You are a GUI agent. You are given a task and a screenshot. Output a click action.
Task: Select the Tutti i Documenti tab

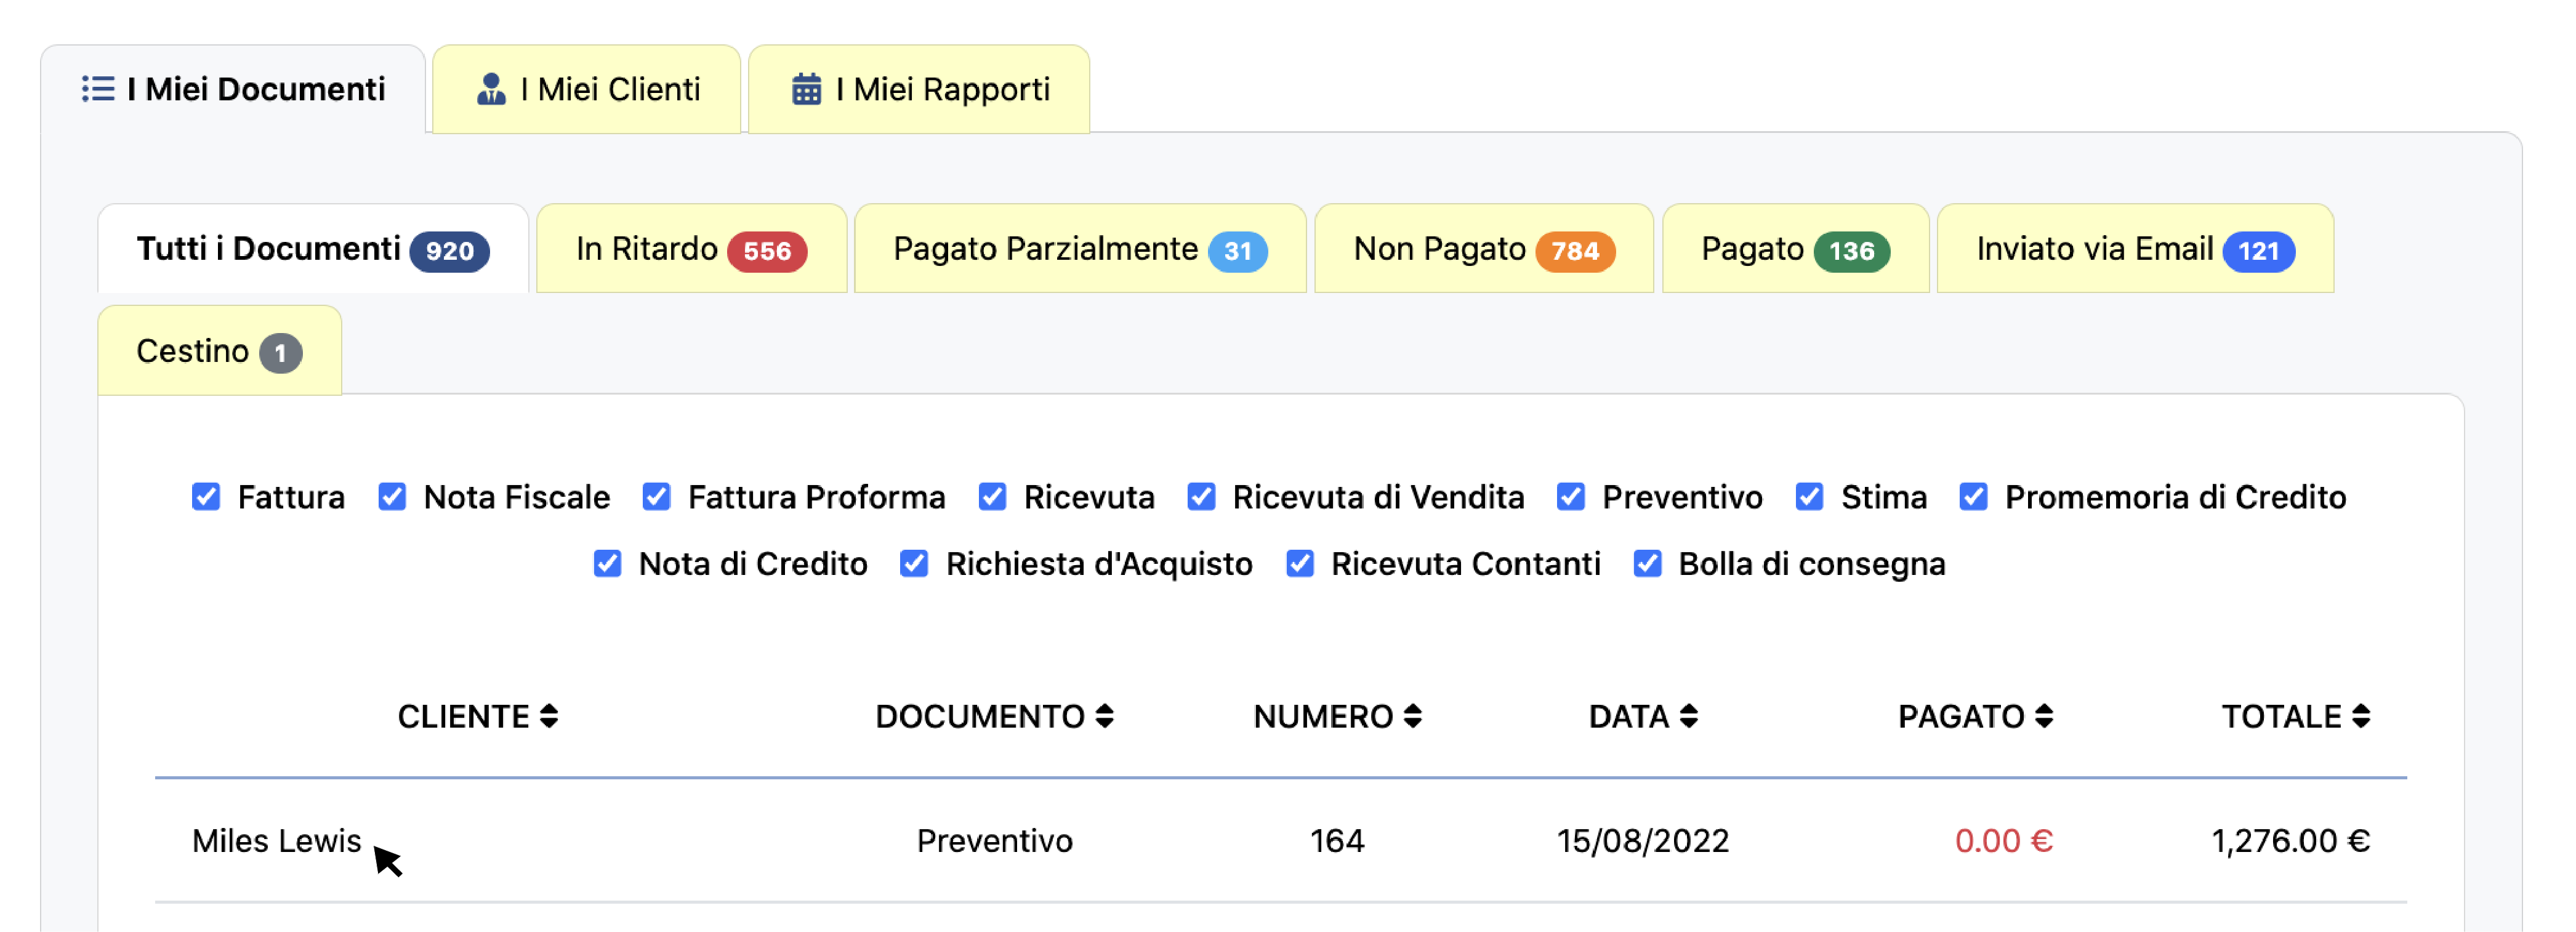click(313, 249)
